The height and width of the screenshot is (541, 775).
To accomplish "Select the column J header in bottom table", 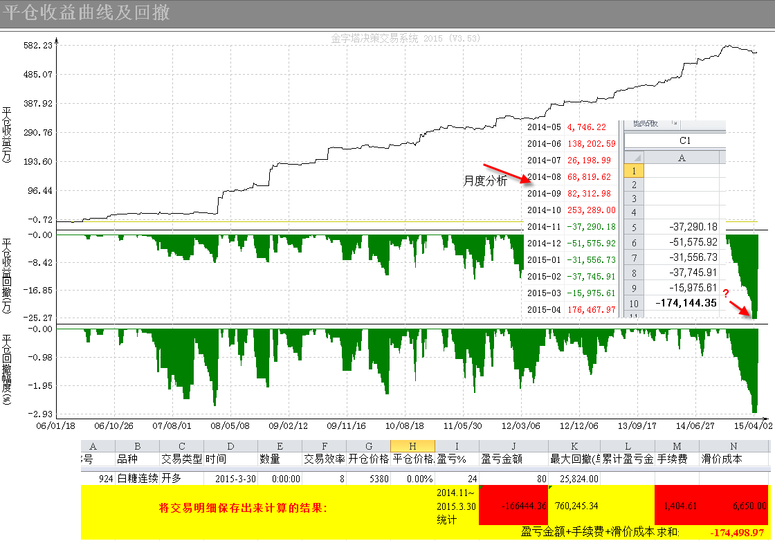I will tap(513, 446).
